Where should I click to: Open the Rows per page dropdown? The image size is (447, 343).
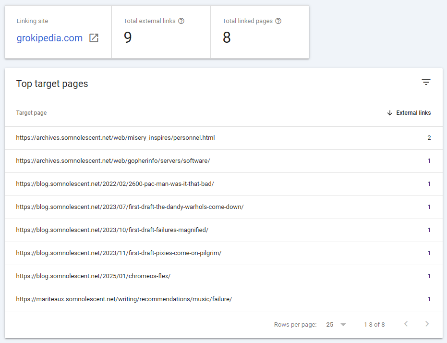pyautogui.click(x=336, y=325)
